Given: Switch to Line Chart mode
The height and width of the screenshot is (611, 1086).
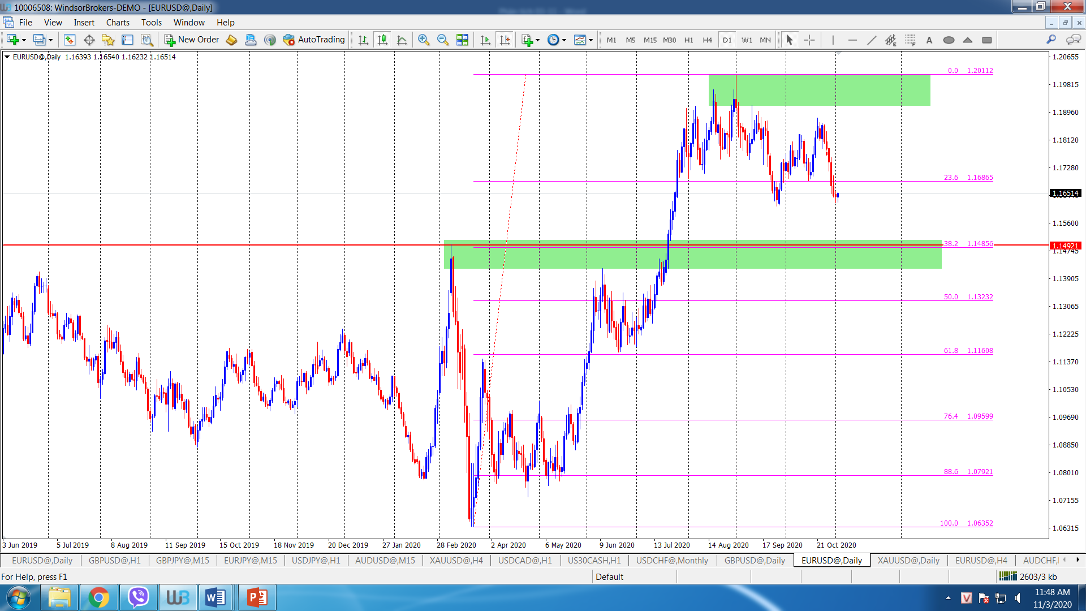Looking at the screenshot, I should (402, 40).
